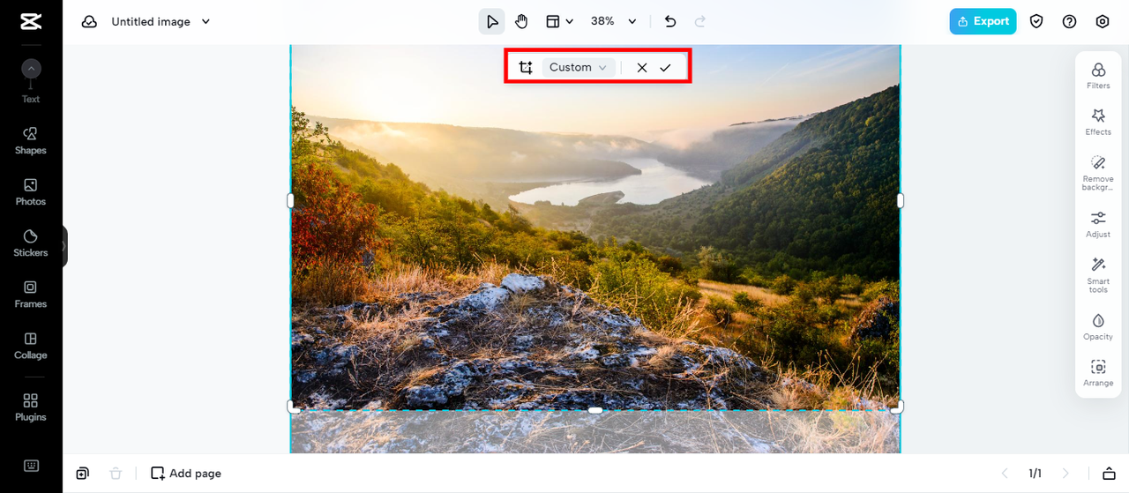
Task: Open the Frames panel
Action: click(x=31, y=294)
